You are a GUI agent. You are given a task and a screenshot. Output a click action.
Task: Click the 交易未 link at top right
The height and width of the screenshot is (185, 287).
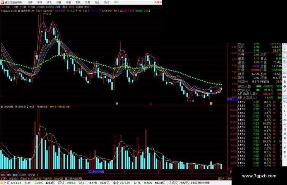[158, 2]
